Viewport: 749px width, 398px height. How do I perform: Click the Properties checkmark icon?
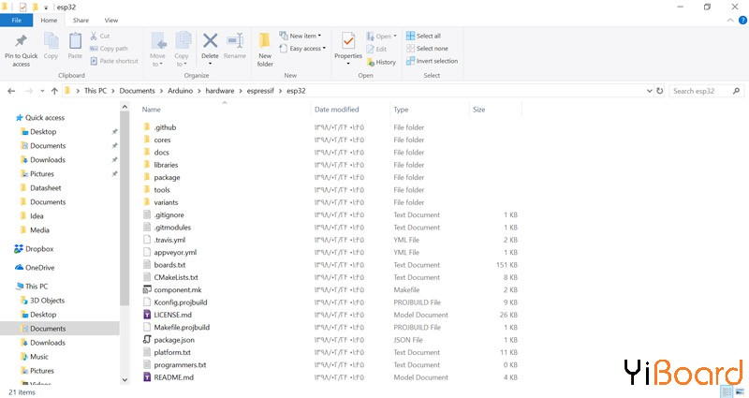[x=348, y=41]
